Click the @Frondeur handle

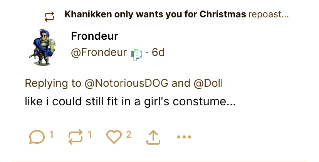tap(99, 52)
